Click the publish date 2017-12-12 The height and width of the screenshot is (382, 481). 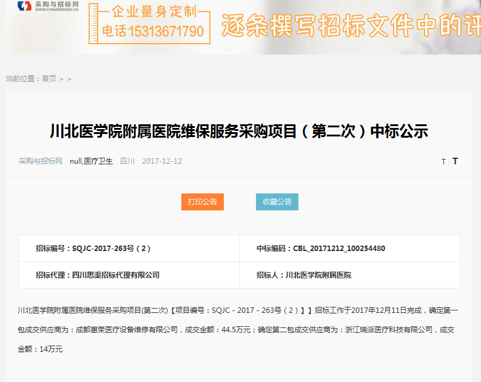[162, 161]
